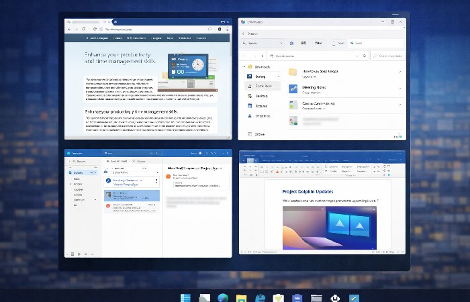Click the File Explorer search box

(388, 56)
